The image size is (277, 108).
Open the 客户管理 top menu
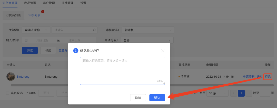[x=49, y=3]
